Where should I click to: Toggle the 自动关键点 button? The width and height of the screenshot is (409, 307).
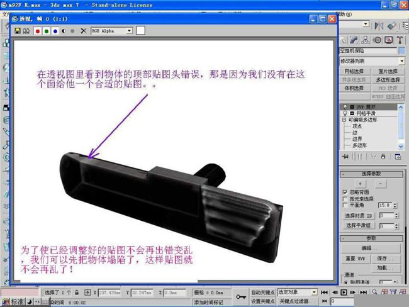click(262, 293)
